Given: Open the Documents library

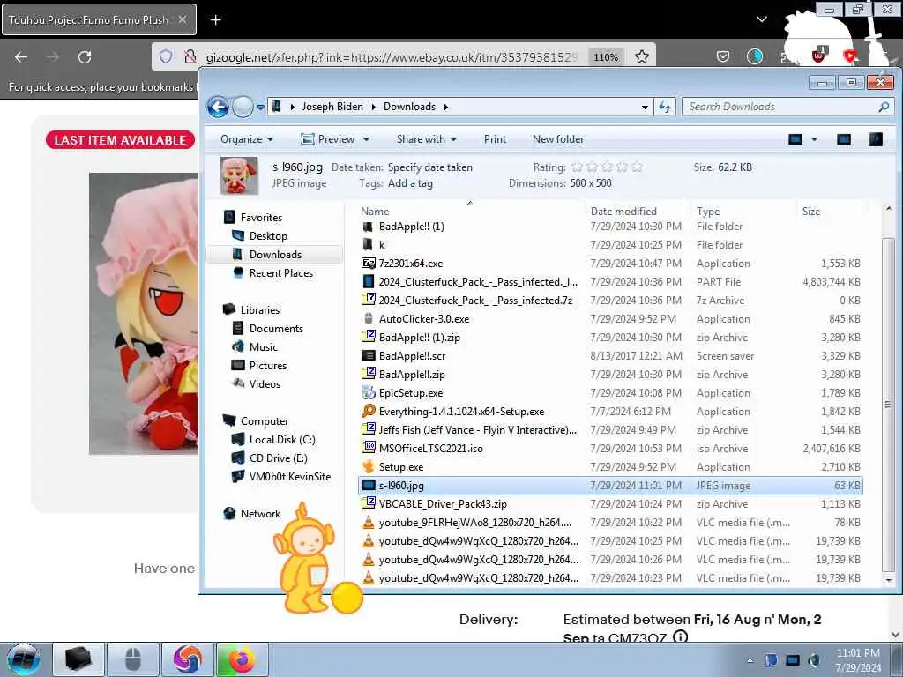Looking at the screenshot, I should pyautogui.click(x=276, y=328).
